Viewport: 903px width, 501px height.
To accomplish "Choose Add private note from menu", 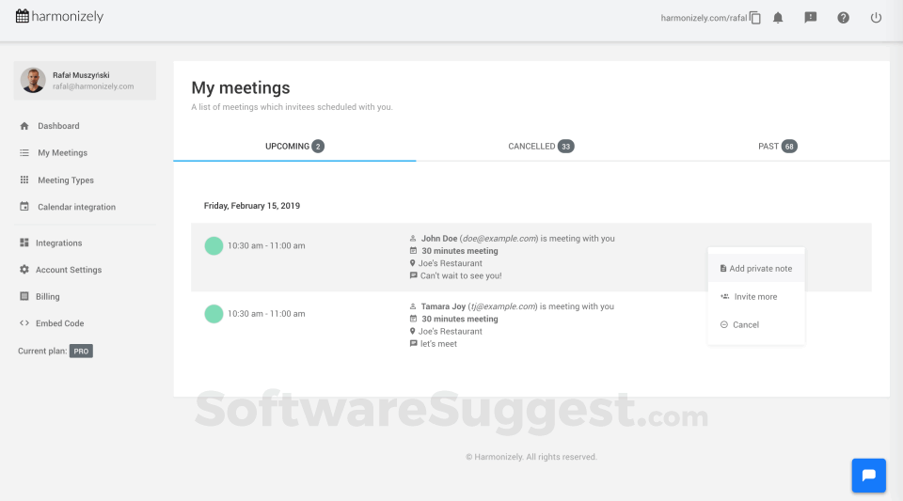I will click(x=756, y=269).
